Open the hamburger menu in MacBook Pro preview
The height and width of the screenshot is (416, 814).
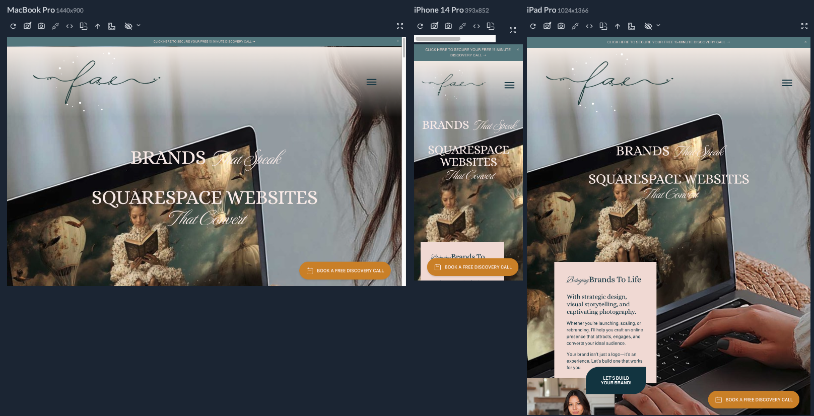pos(371,82)
